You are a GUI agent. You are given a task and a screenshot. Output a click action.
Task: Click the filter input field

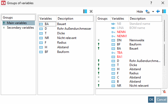click(128, 92)
